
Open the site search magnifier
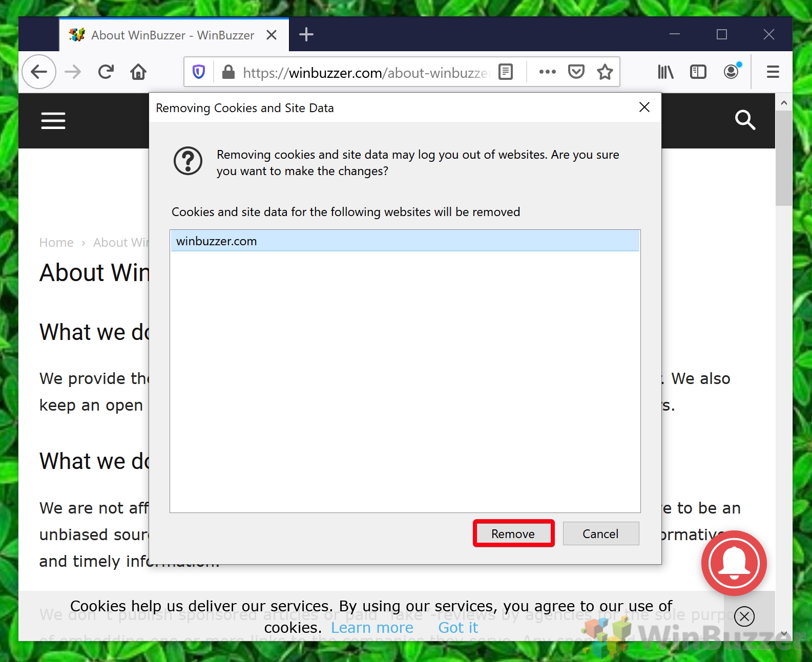(745, 120)
